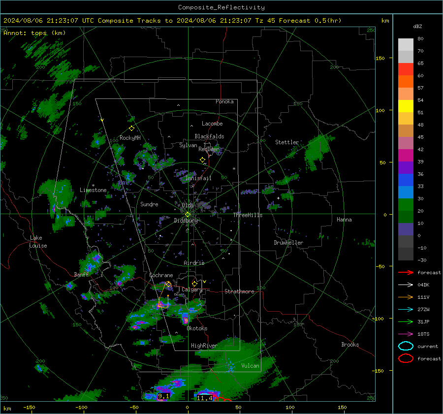The width and height of the screenshot is (443, 414).
Task: Click the bright green 20-30 dBZ swatch
Action: point(406,205)
